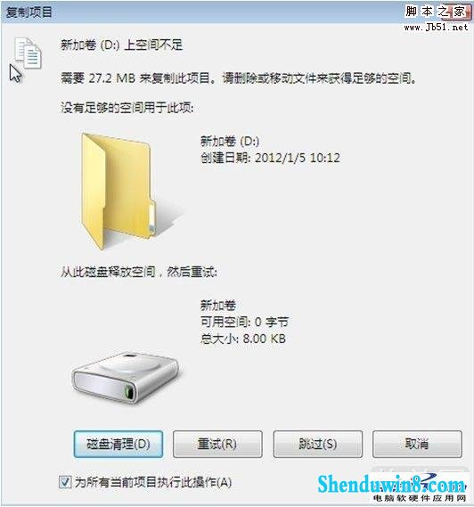474x507 pixels.
Task: Click the copy documents icon at top left
Action: 29,53
